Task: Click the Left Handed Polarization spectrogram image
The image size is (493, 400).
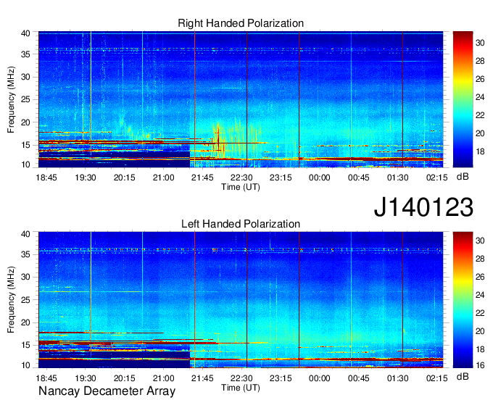Action: pos(241,300)
